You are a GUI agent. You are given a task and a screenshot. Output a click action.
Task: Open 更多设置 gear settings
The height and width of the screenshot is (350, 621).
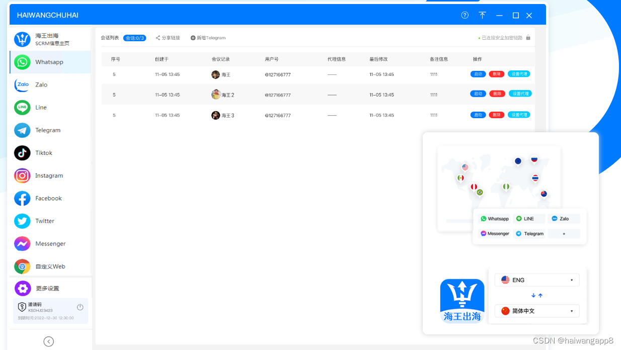pyautogui.click(x=50, y=288)
